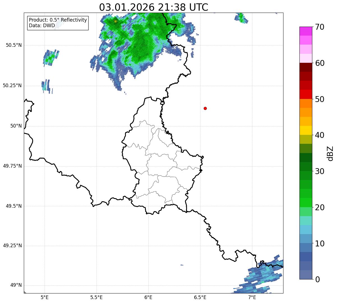337x303 pixels.
Task: Click the yellow swatch just above 40 dBZ
Action: click(306, 130)
